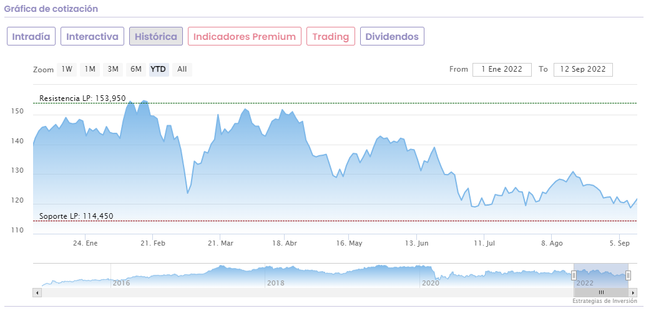Viewport: 646px width, 311px height.
Task: Select the 3M zoom range
Action: pyautogui.click(x=113, y=69)
